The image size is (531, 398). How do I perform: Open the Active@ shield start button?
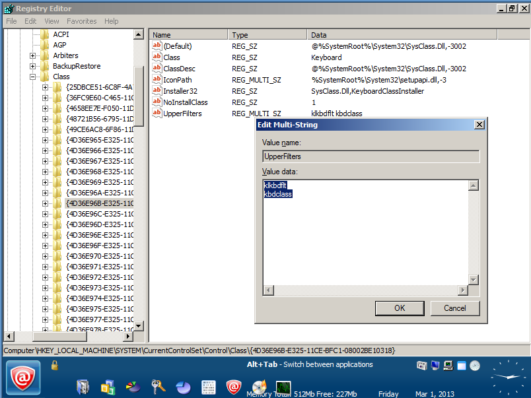click(x=22, y=379)
